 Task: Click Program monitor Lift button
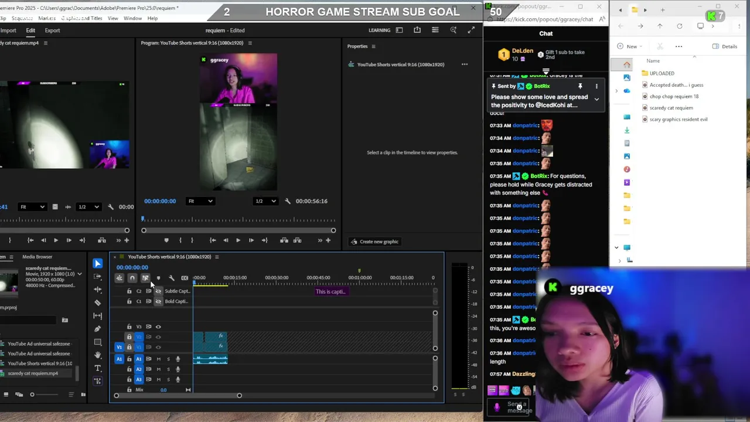coord(284,240)
